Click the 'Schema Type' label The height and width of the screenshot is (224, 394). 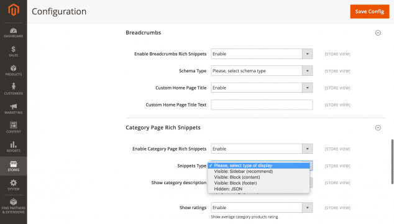(193, 71)
